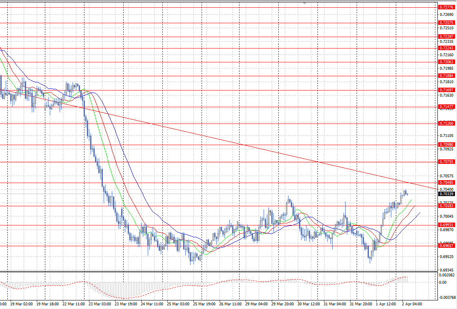Click the 1 Apr 12:00 time label

[386, 304]
